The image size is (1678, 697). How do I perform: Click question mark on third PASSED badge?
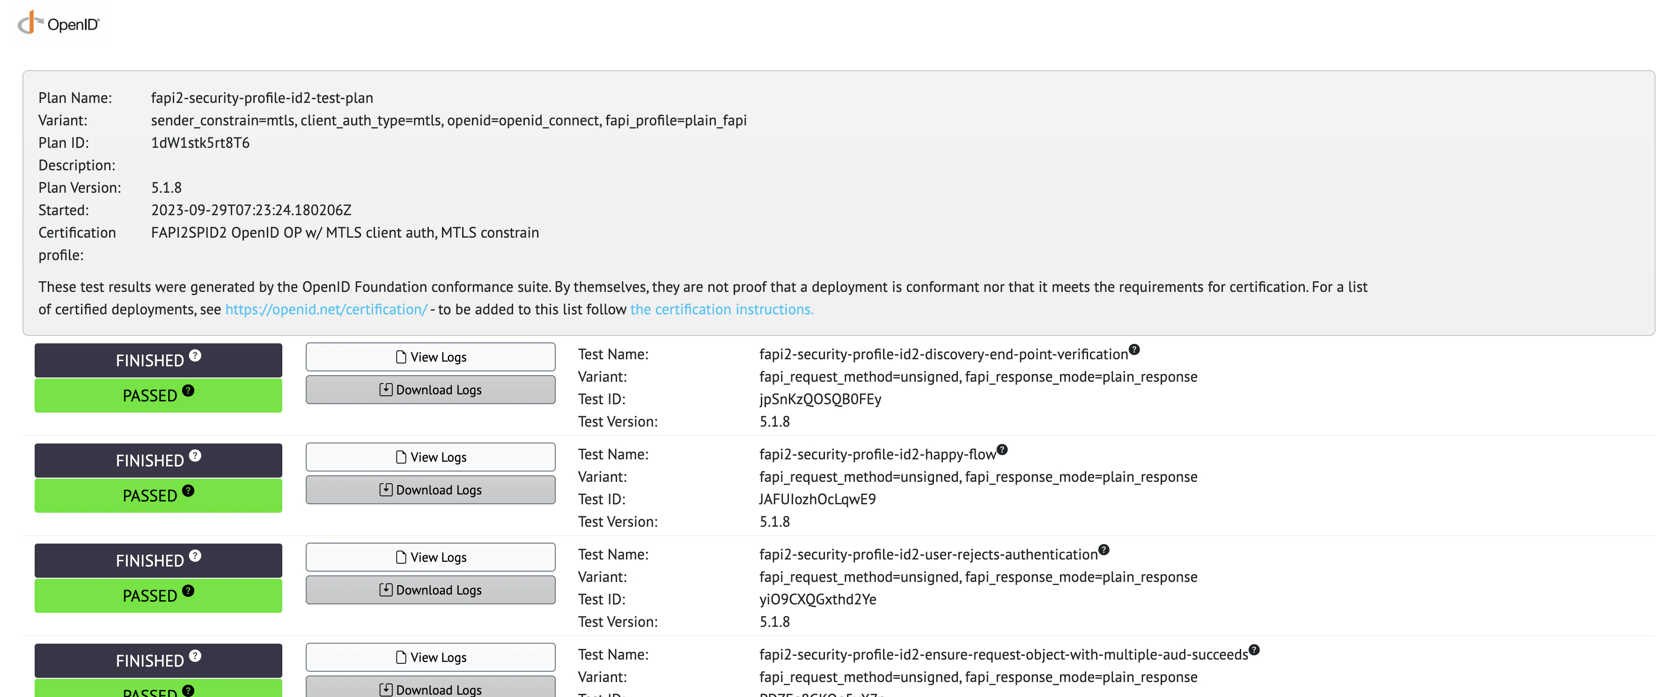pos(188,591)
